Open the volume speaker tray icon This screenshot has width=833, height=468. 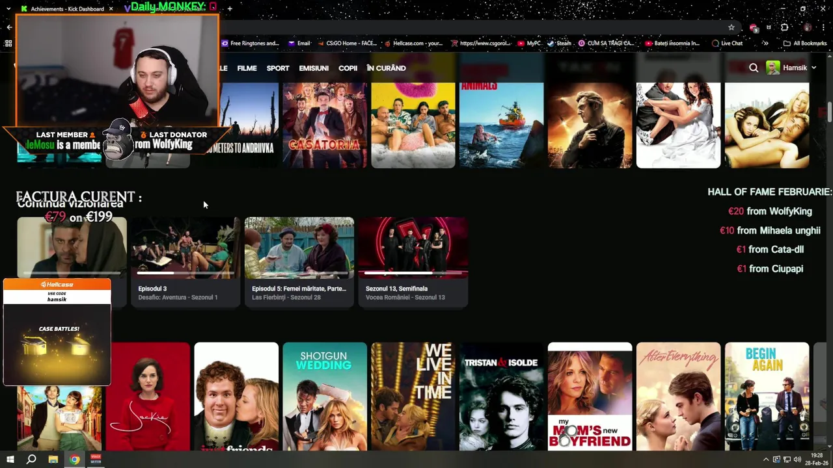tap(797, 460)
